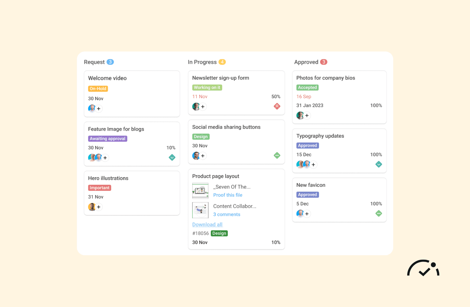This screenshot has height=307, width=470.
Task: Open Social media sharing buttons title
Action: tap(226, 127)
